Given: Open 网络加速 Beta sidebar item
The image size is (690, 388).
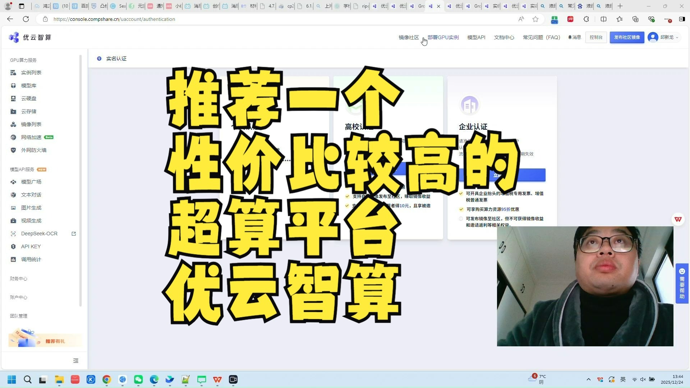Looking at the screenshot, I should point(32,137).
